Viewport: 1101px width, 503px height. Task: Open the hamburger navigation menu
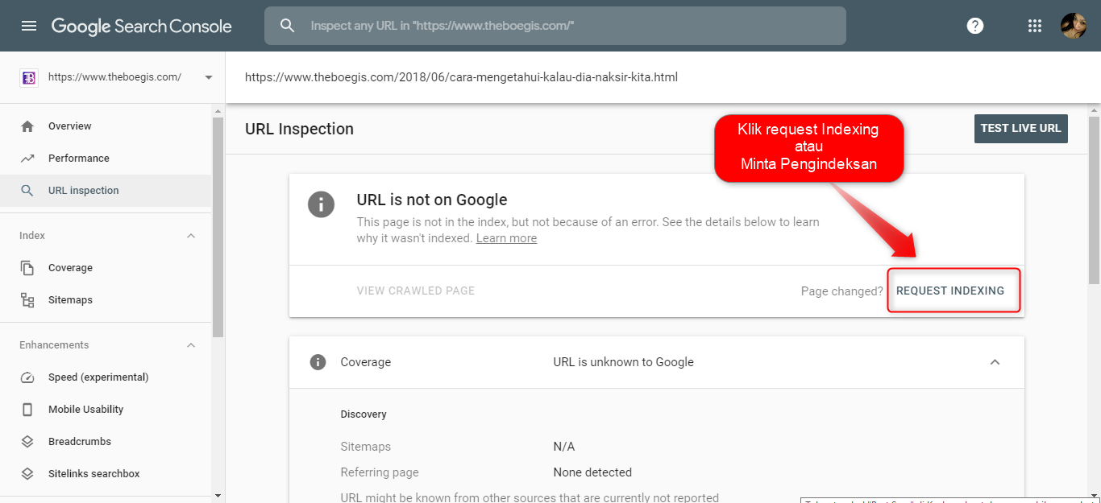pos(30,25)
